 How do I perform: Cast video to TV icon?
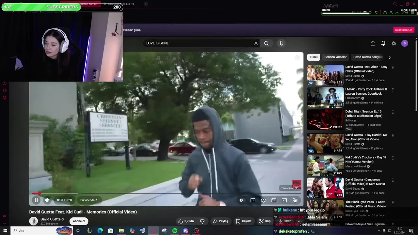tap(284, 200)
